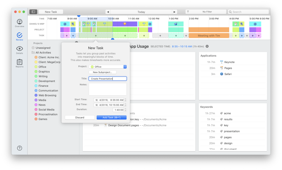The height and width of the screenshot is (170, 282).
Task: Click the Design Document.pages file row
Action: coord(139,125)
